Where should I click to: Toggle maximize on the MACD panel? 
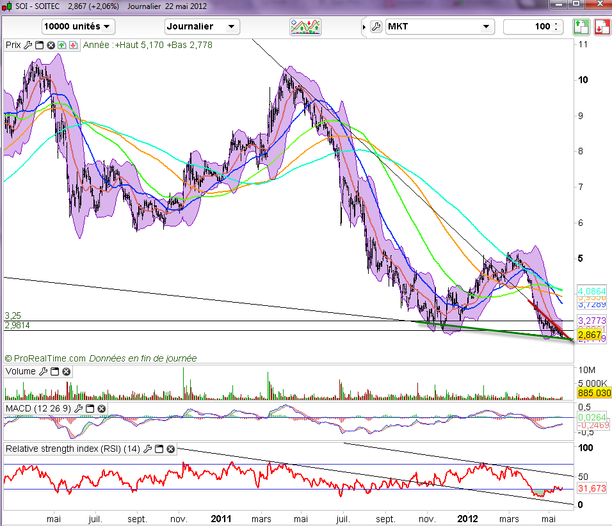pos(90,408)
